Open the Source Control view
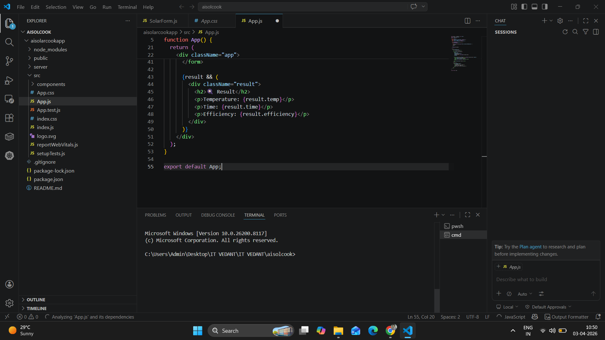The width and height of the screenshot is (605, 340). (9, 61)
